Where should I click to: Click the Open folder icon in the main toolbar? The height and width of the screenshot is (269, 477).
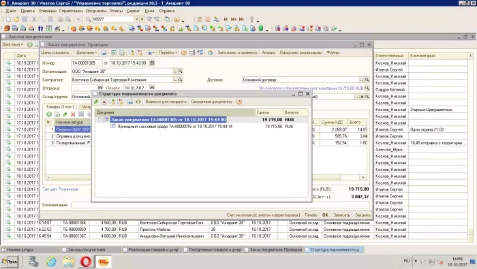click(16, 19)
